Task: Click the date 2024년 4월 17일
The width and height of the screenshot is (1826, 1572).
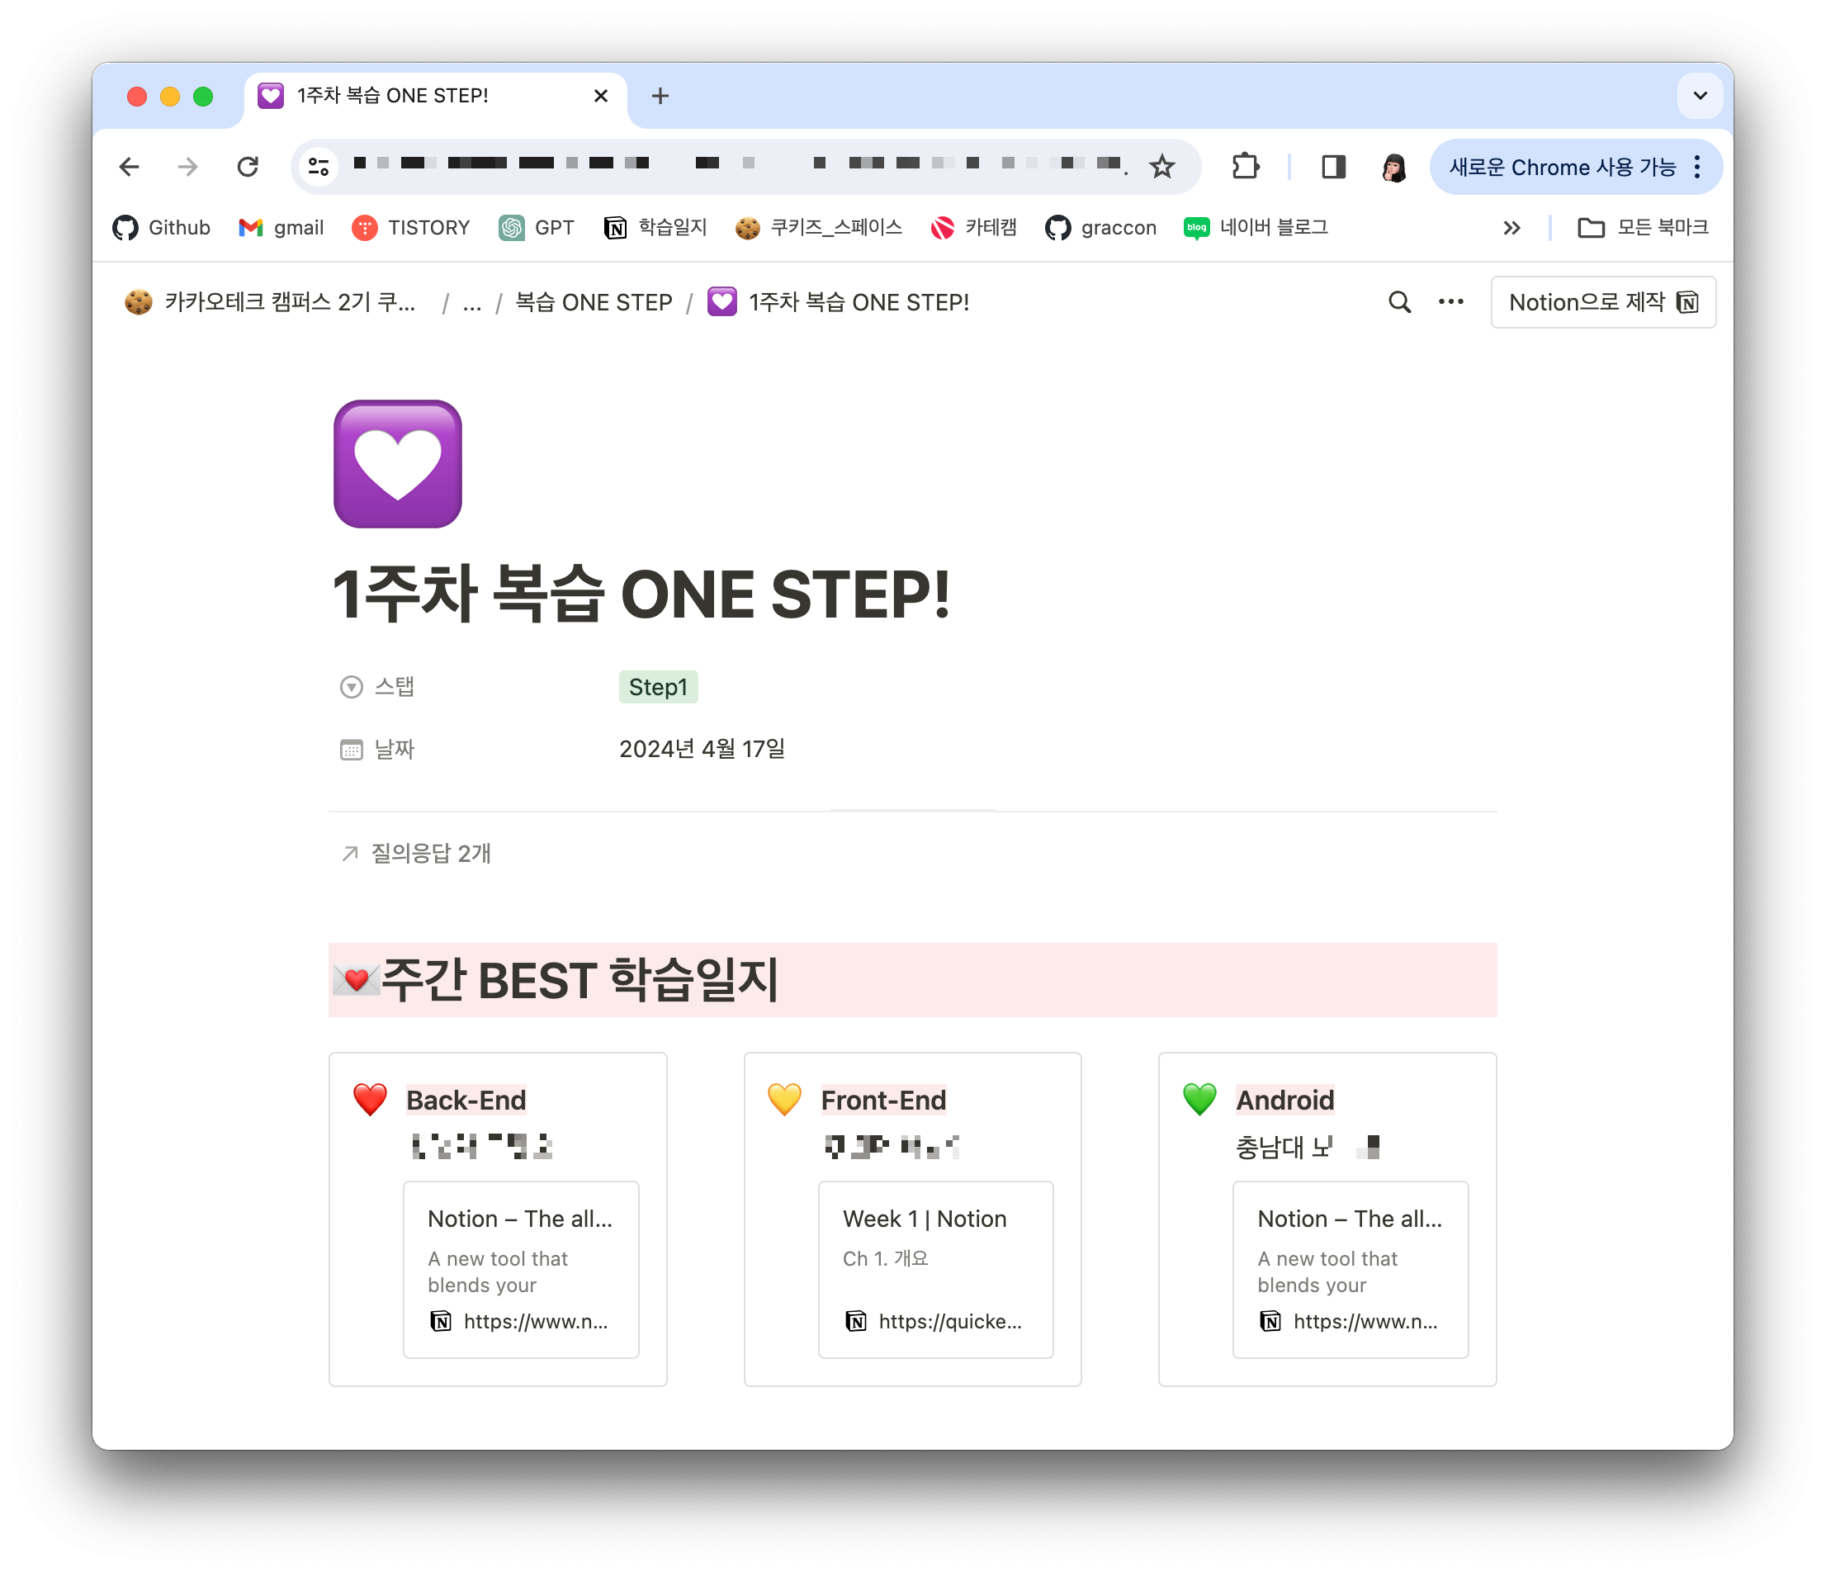Action: click(702, 750)
